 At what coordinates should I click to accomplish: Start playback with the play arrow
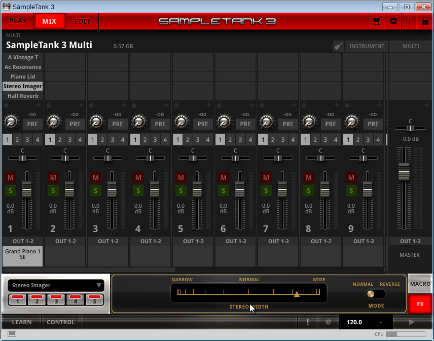412,322
